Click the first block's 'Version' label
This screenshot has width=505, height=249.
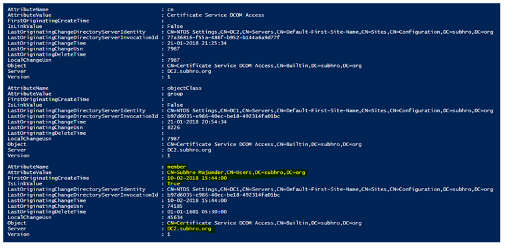pyautogui.click(x=19, y=77)
